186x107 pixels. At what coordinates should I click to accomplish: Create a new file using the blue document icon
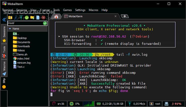tap(38, 18)
